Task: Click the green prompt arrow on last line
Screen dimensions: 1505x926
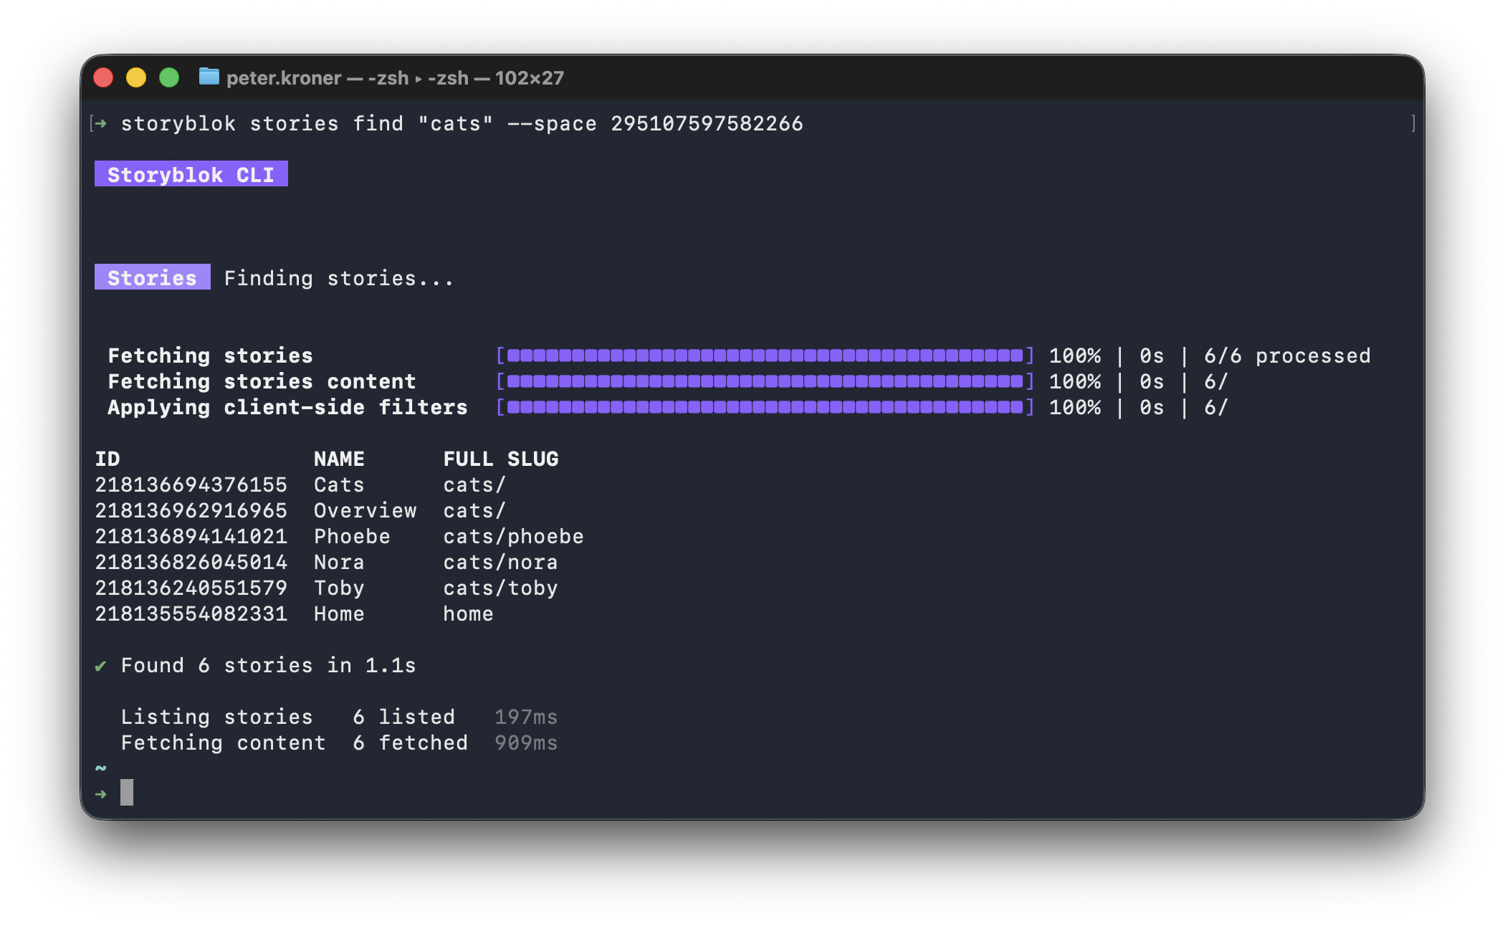Action: pyautogui.click(x=100, y=794)
